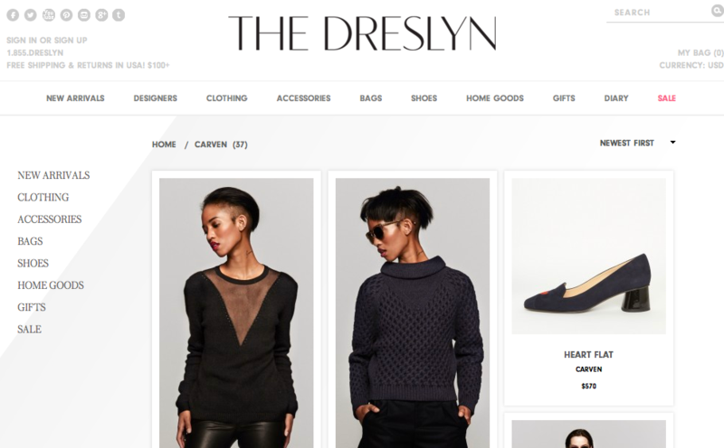Click the search magnifier icon
This screenshot has width=724, height=448.
coord(718,10)
